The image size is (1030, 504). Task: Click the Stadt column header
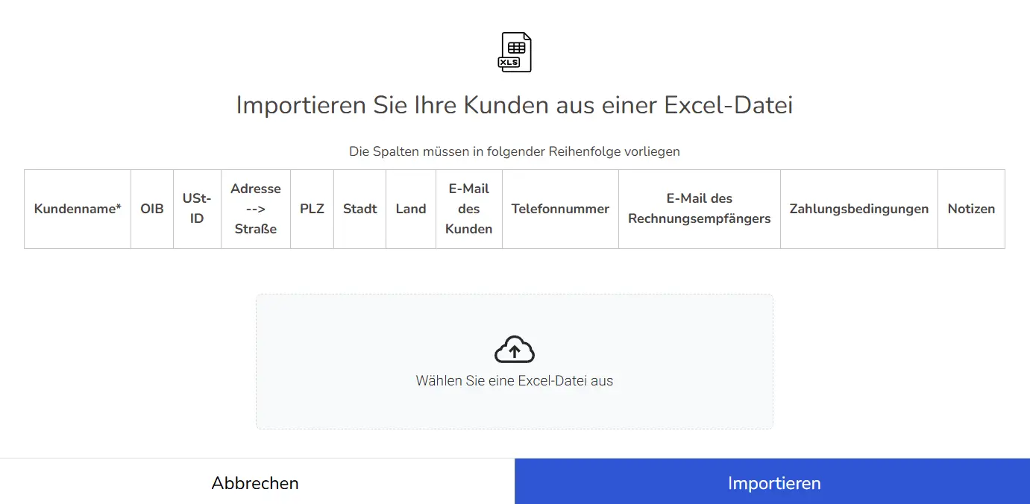click(359, 209)
